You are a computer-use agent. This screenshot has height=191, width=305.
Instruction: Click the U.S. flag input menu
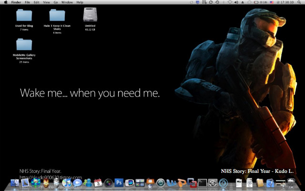click(272, 2)
